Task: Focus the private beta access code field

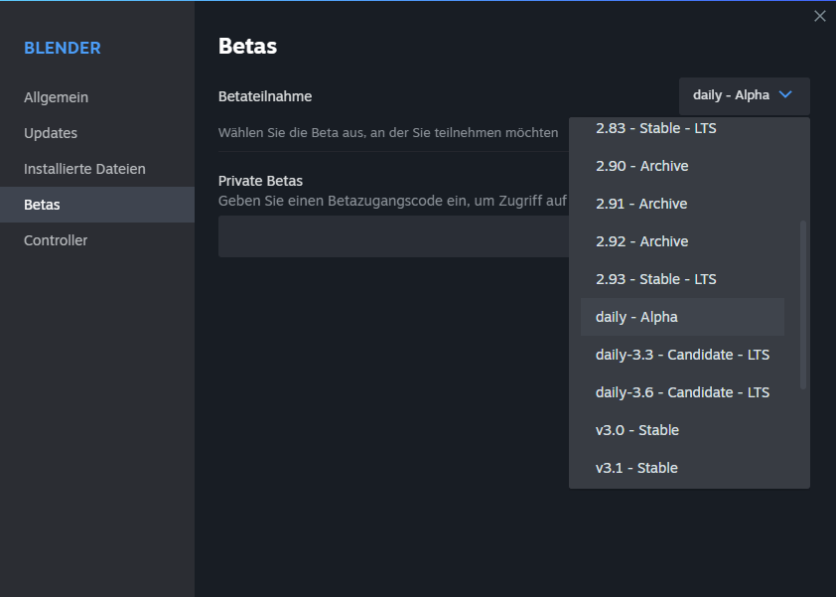Action: click(393, 236)
